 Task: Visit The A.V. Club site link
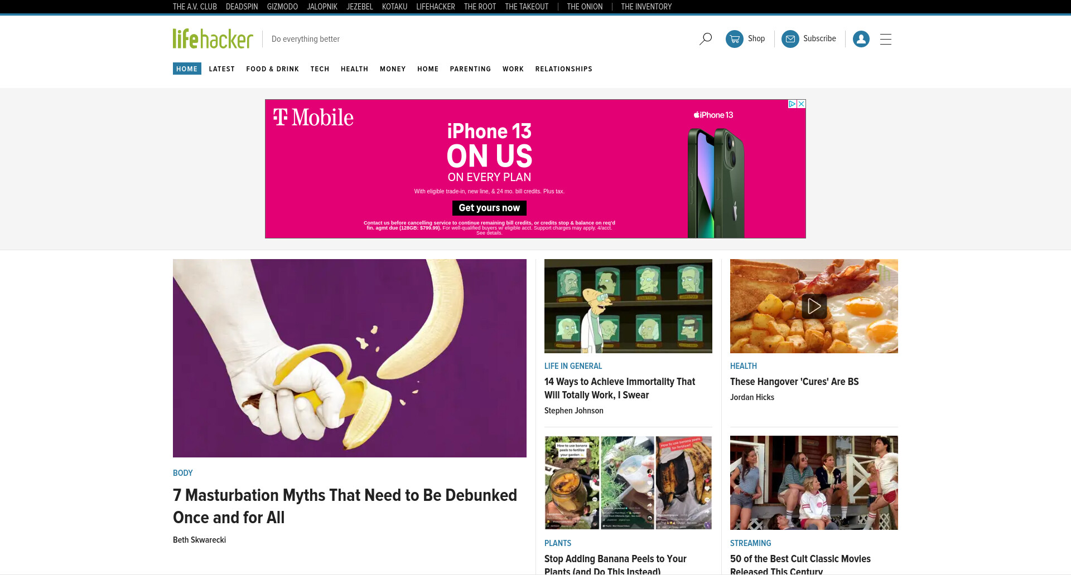(x=195, y=7)
